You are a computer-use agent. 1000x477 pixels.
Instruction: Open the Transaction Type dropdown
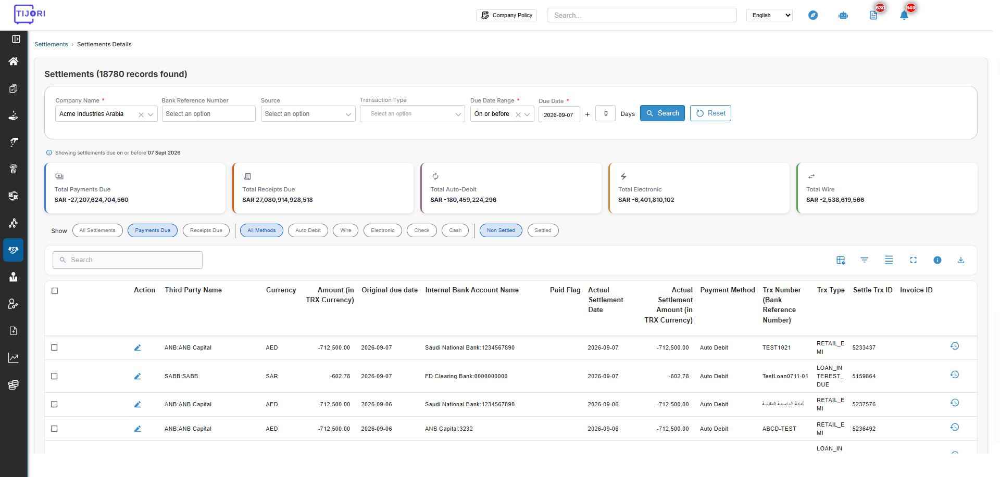pyautogui.click(x=412, y=114)
